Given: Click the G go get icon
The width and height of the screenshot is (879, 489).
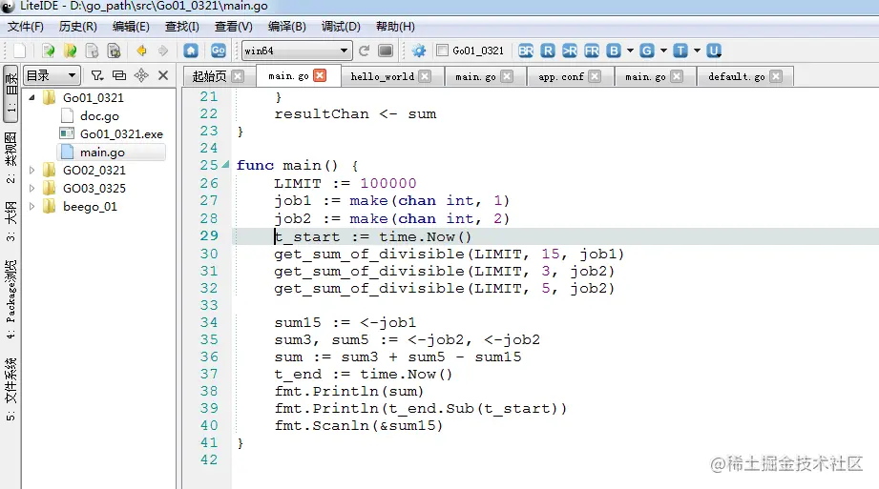Looking at the screenshot, I should coord(647,51).
